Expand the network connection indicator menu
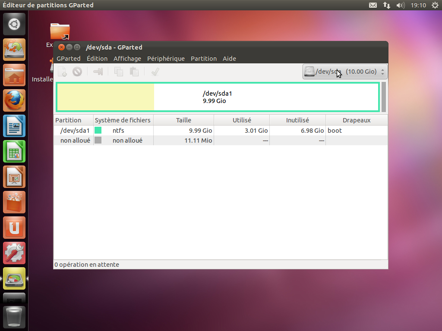Image resolution: width=442 pixels, height=331 pixels. (x=387, y=5)
